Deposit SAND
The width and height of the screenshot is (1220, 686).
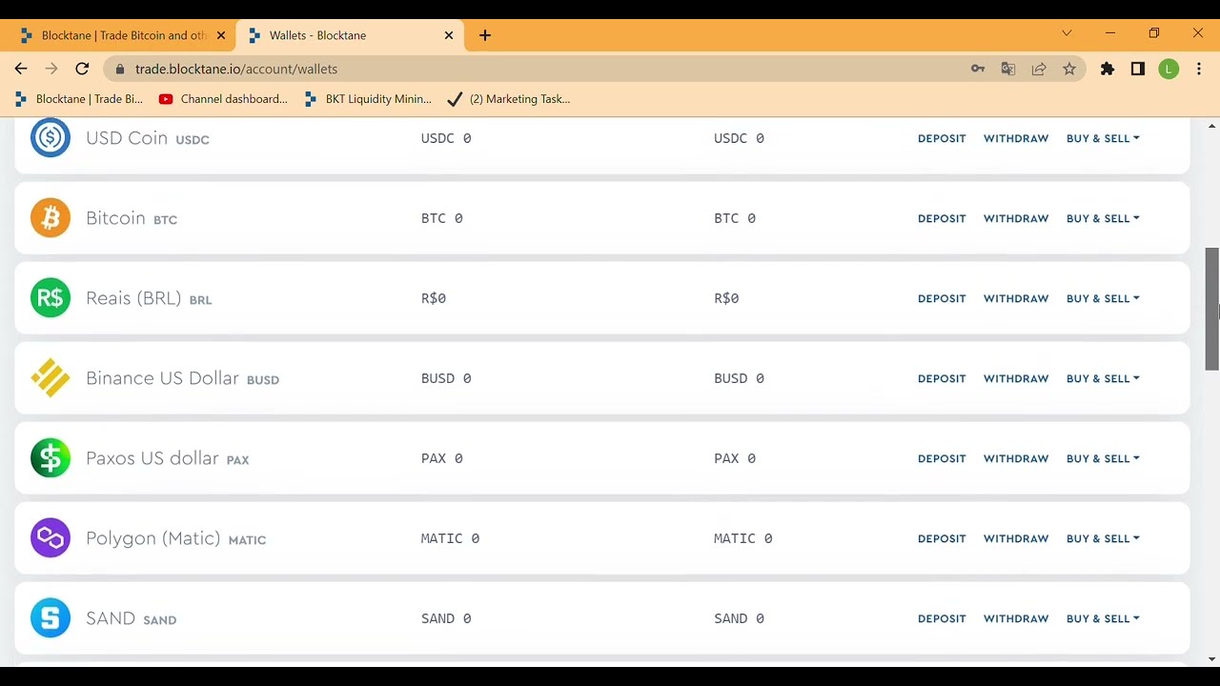942,618
